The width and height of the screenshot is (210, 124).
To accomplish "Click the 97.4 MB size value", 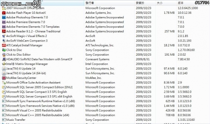I will tap(169, 69).
